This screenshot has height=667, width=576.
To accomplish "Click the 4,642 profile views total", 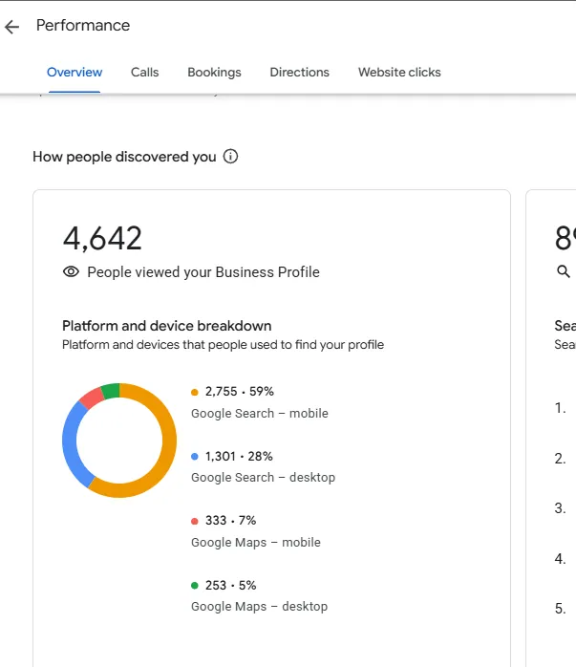I will (x=102, y=238).
